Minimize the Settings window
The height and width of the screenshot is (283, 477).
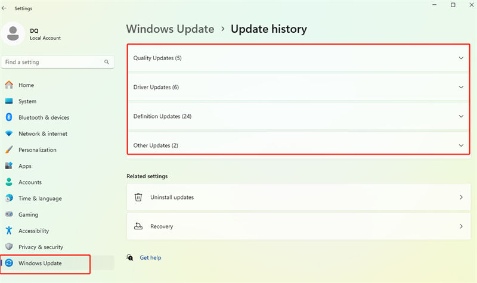click(435, 5)
